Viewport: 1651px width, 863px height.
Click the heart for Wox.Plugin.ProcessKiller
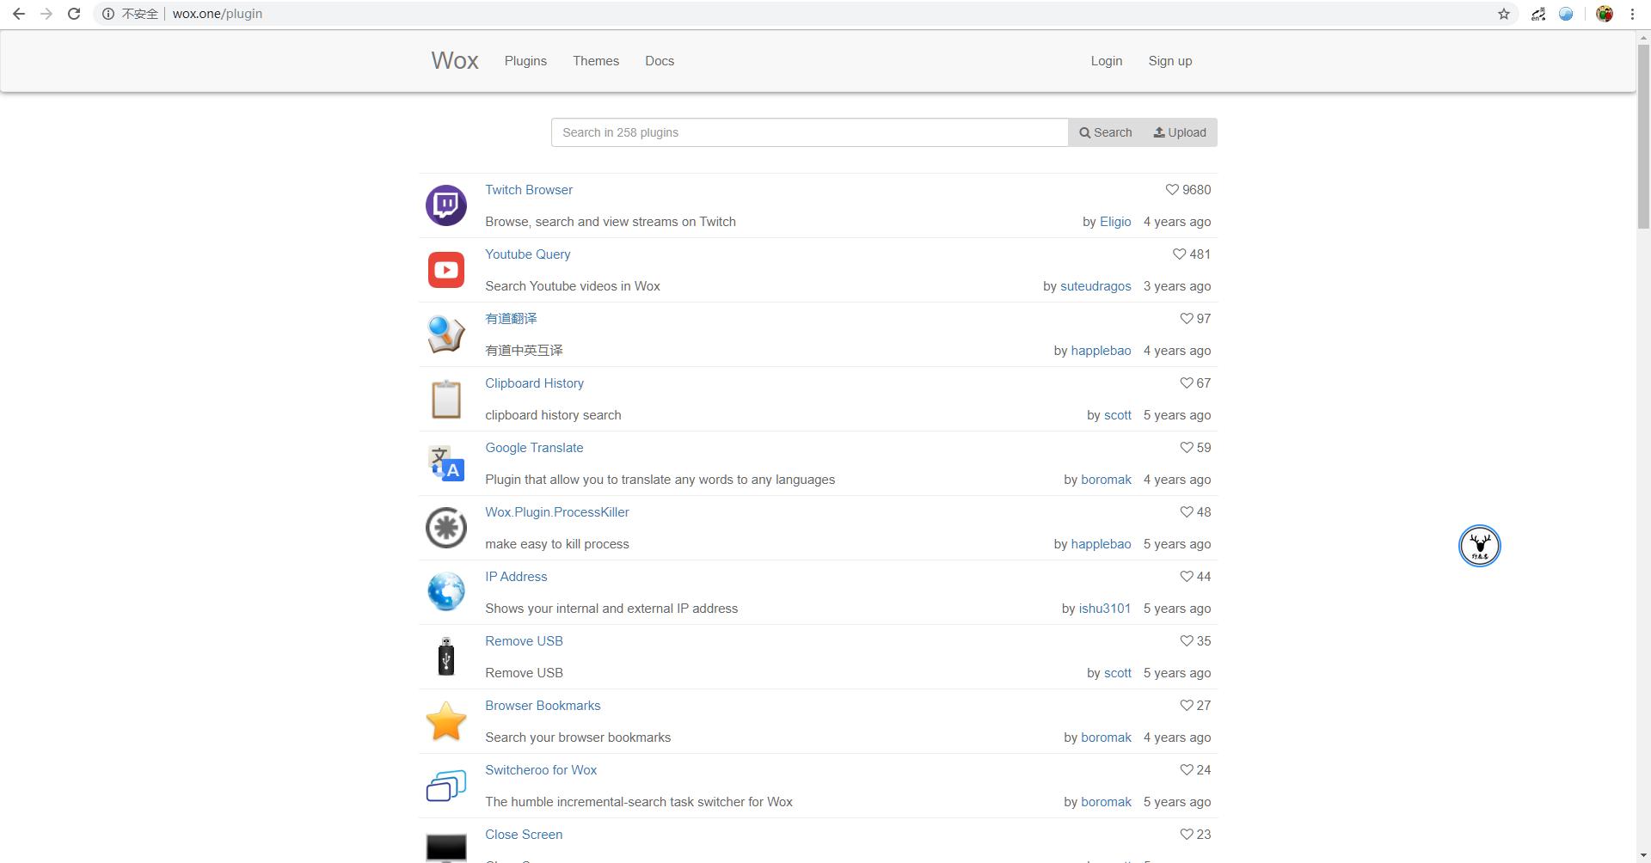point(1187,512)
